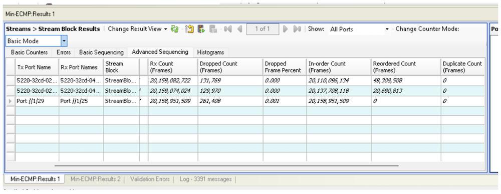This screenshot has height=194, width=501.
Task: Open Log - 3391 messages tab
Action: 206,179
